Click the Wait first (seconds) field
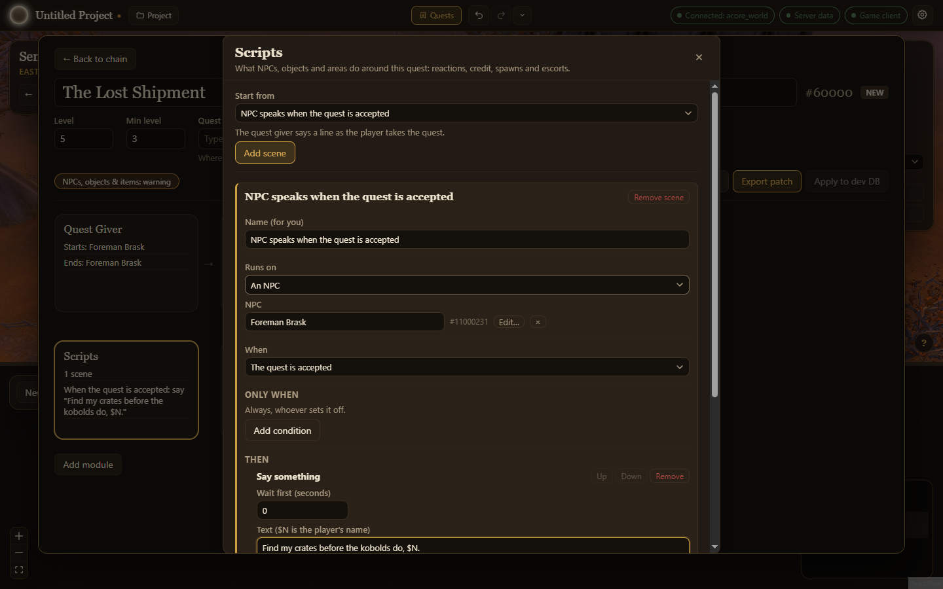Screen dimensions: 943x589 tap(302, 510)
